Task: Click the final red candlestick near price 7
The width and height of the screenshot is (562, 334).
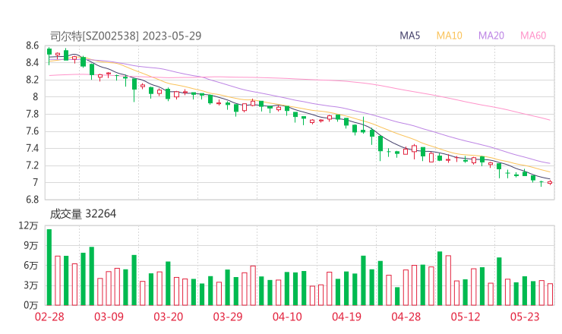Action: pyautogui.click(x=550, y=182)
